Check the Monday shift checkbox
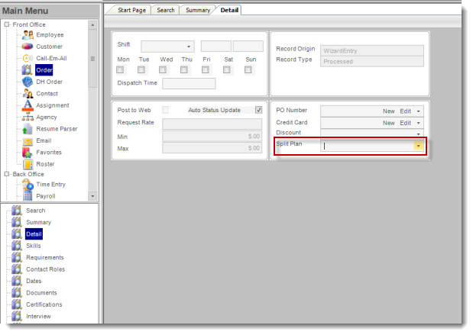473x335 pixels. [x=120, y=69]
